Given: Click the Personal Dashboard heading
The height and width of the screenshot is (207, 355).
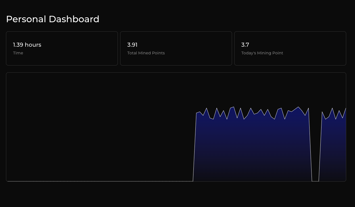Looking at the screenshot, I should point(53,19).
